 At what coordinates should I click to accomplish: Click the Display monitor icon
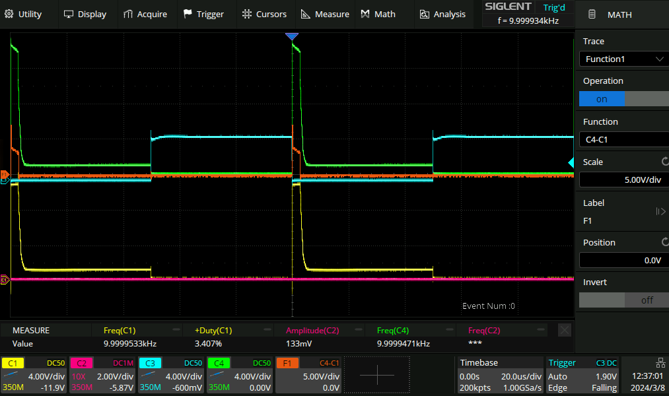click(68, 14)
